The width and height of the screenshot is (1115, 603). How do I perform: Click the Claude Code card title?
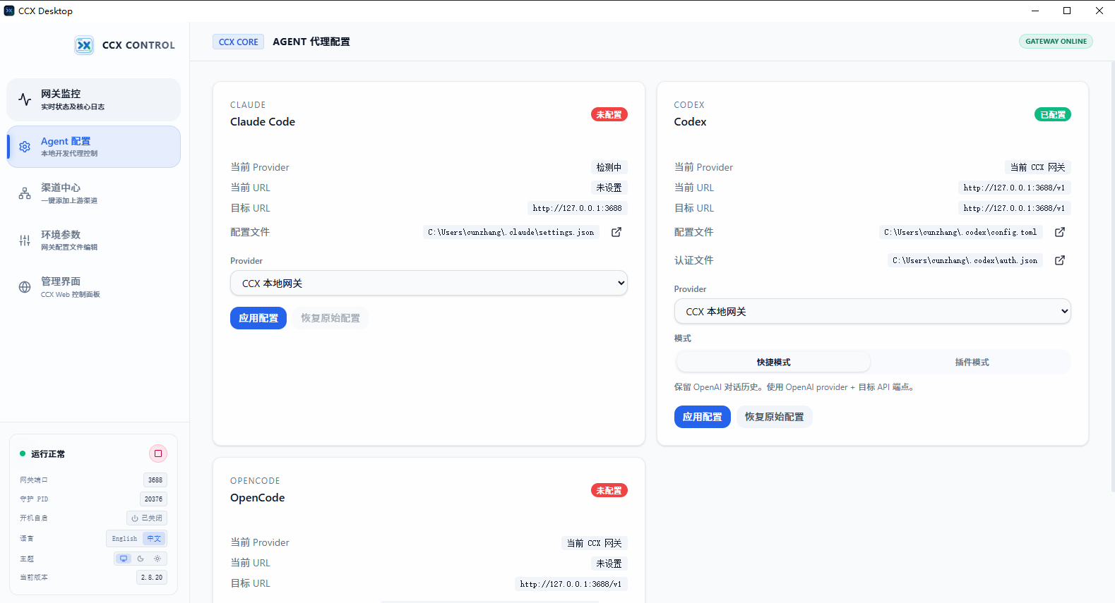(x=263, y=122)
